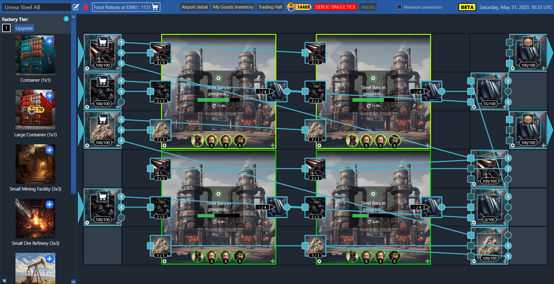Image resolution: width=554 pixels, height=284 pixels.
Task: Add a Container using its plus icon
Action: pyautogui.click(x=49, y=41)
